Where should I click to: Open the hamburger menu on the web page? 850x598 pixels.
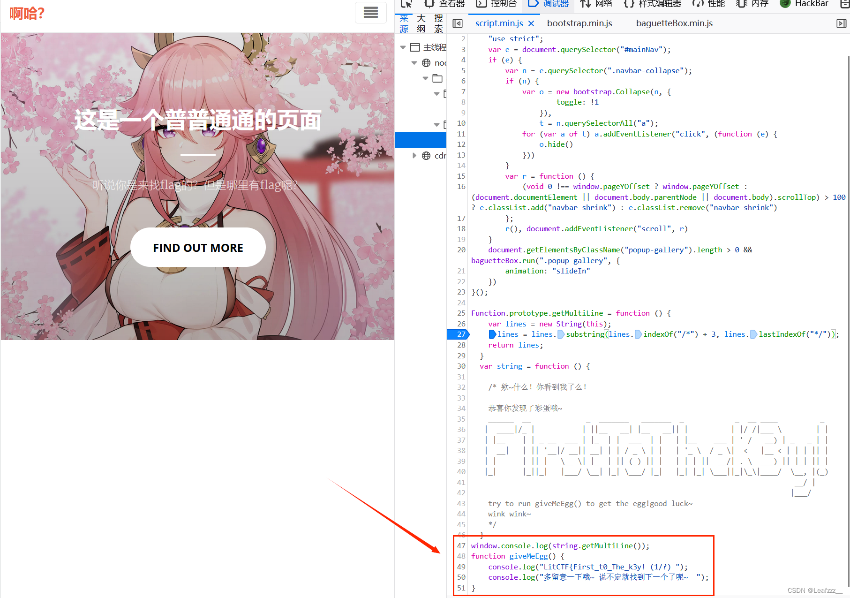(x=371, y=13)
